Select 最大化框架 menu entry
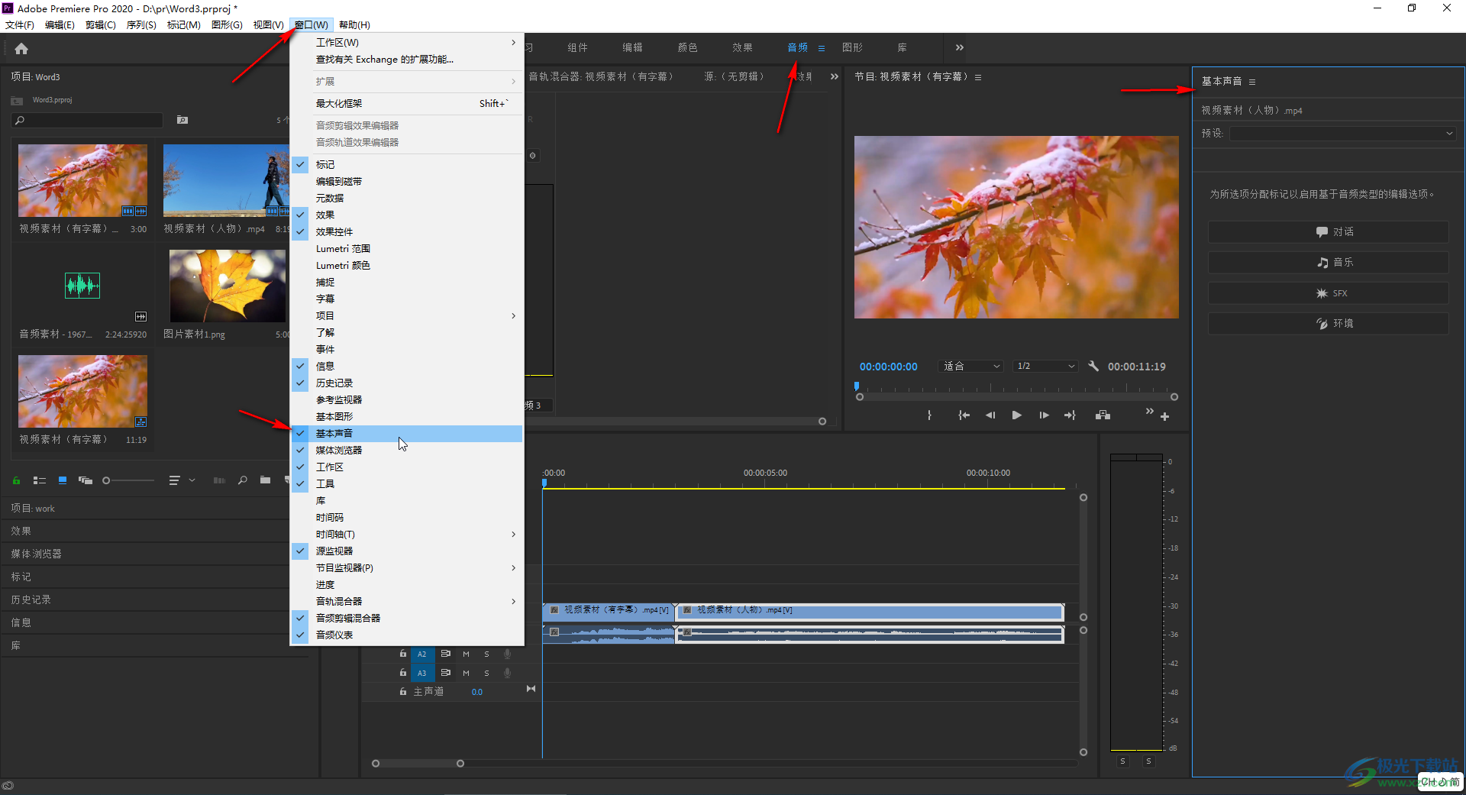1466x795 pixels. (x=406, y=104)
